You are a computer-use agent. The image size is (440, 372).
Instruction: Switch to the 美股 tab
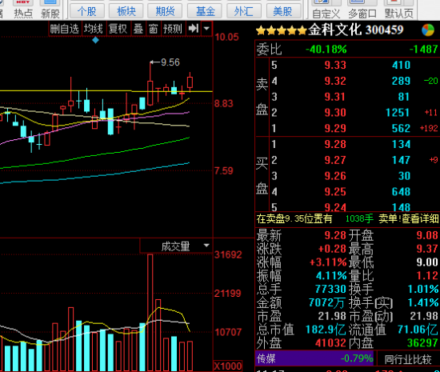(283, 11)
